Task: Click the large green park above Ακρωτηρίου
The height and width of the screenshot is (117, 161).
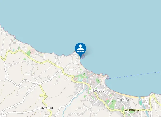Action: coord(113,104)
